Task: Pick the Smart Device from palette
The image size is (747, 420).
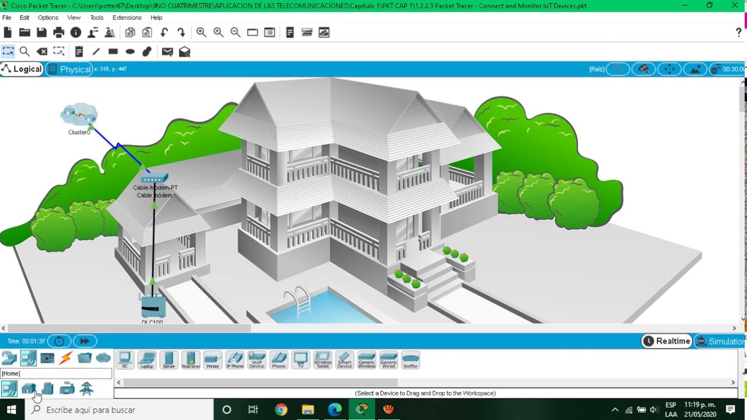Action: [x=344, y=360]
